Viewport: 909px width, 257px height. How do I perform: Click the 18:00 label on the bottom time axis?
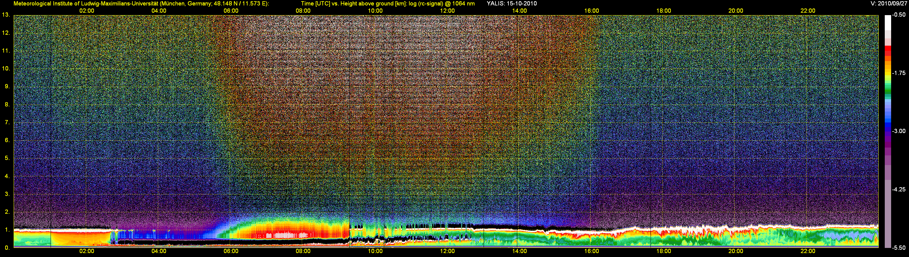[x=664, y=251]
